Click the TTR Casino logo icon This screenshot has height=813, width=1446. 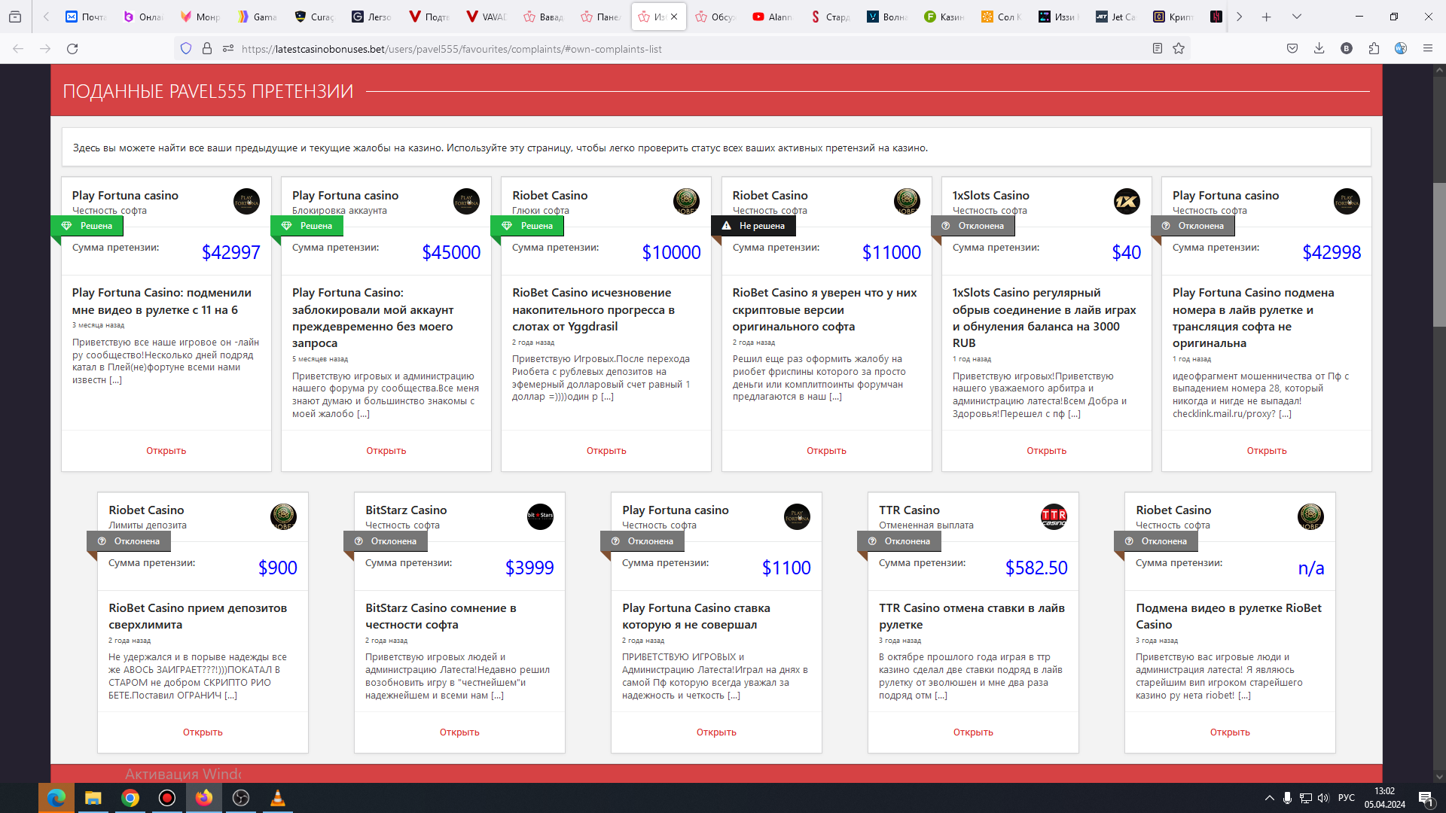(x=1054, y=516)
